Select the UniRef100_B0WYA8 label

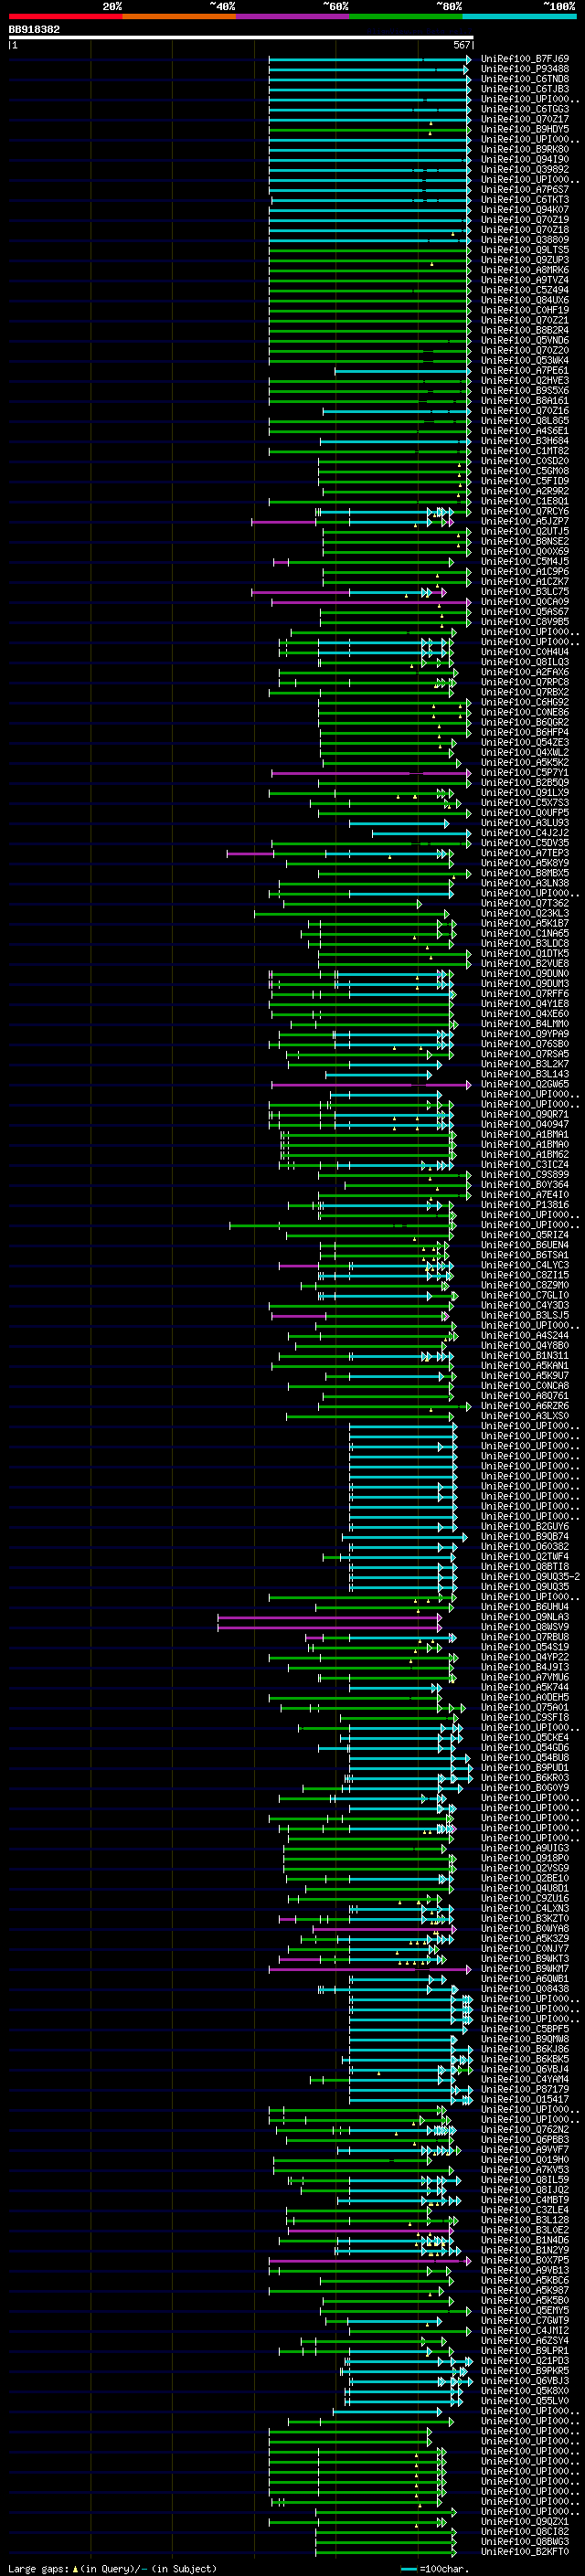pyautogui.click(x=525, y=1928)
